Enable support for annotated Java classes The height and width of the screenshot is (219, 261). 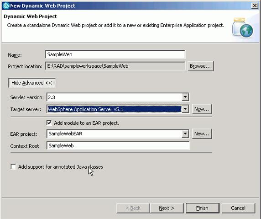(13, 167)
